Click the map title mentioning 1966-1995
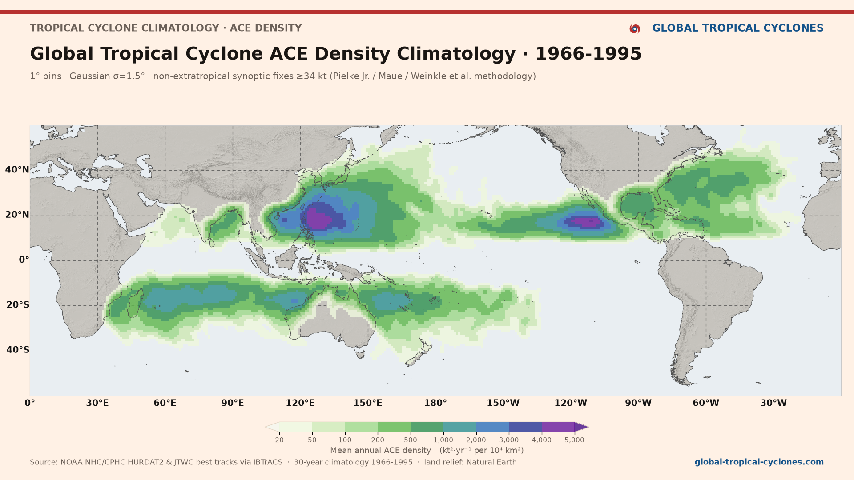854x480 pixels. [x=336, y=54]
